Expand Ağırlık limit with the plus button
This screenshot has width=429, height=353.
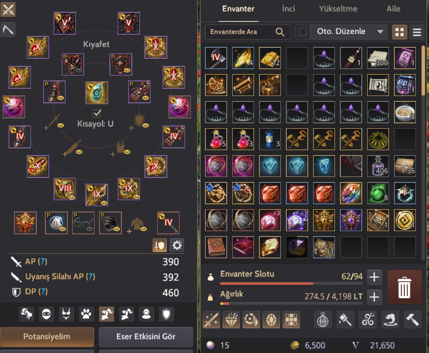[x=374, y=297]
